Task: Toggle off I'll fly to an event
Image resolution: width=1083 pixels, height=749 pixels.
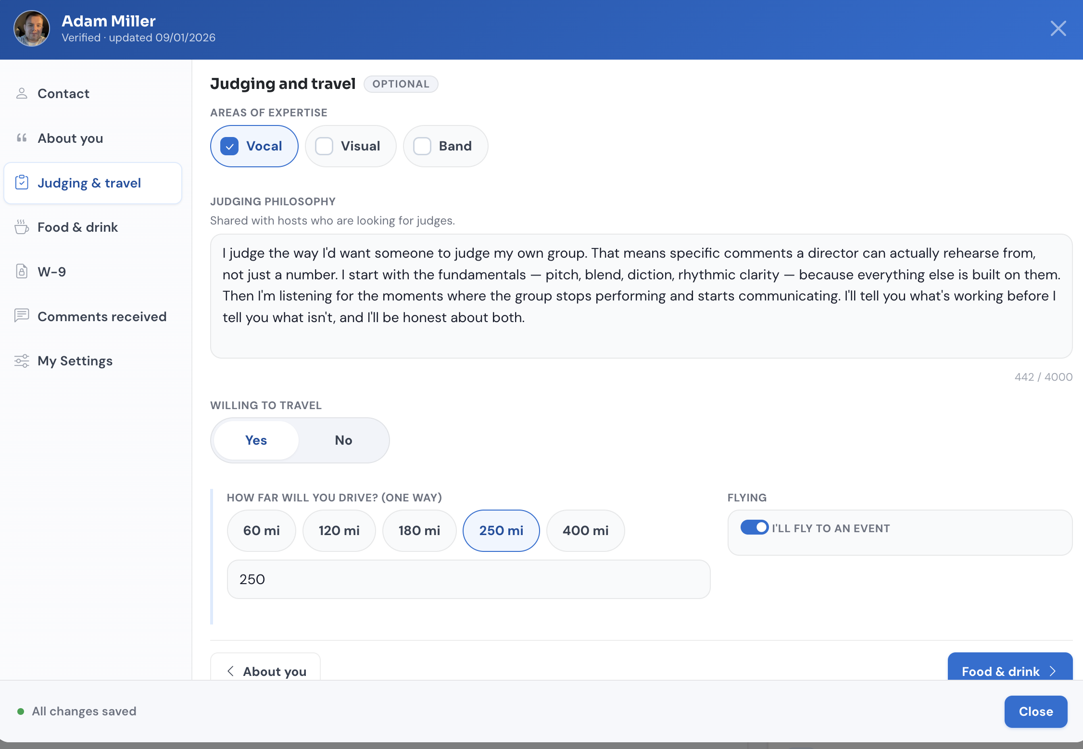Action: click(754, 527)
